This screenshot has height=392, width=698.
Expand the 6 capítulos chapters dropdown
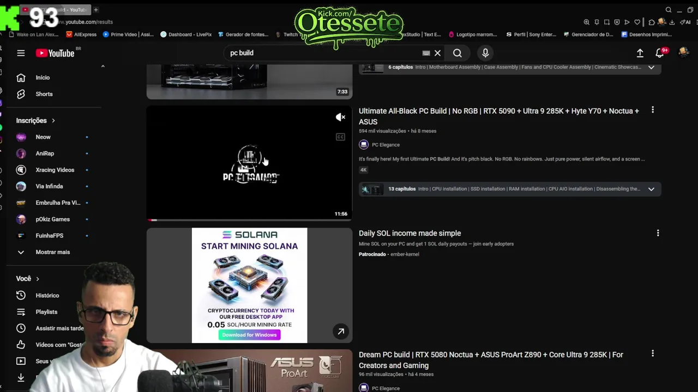click(651, 67)
